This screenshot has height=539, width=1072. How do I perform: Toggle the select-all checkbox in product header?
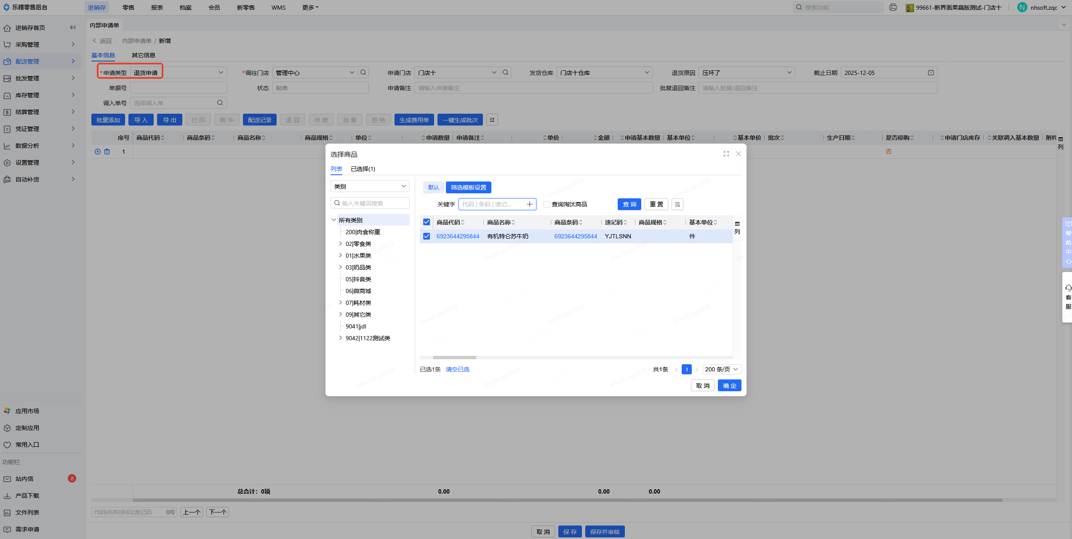tap(427, 222)
